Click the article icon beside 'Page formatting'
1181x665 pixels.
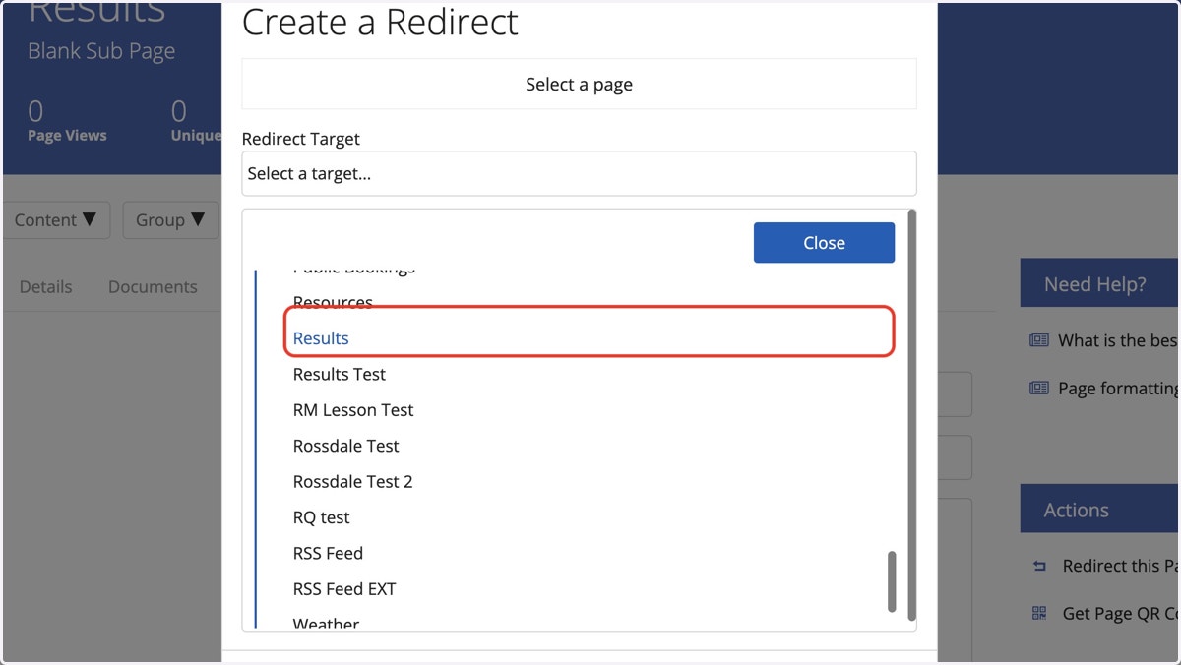click(x=1039, y=388)
